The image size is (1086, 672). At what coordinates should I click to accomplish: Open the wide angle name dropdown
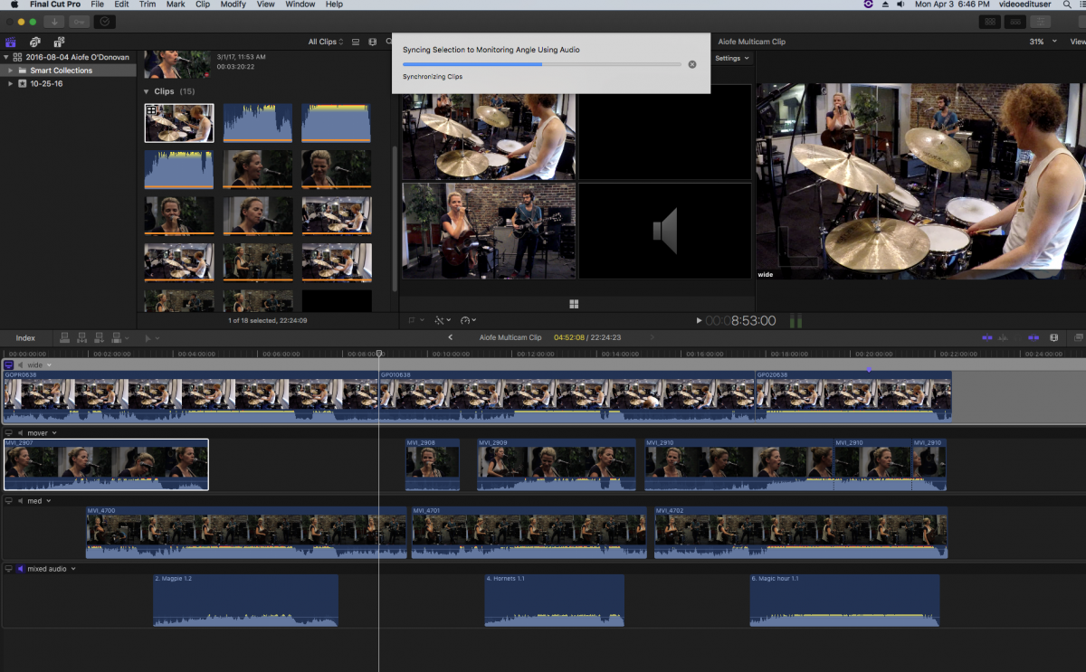(x=50, y=365)
